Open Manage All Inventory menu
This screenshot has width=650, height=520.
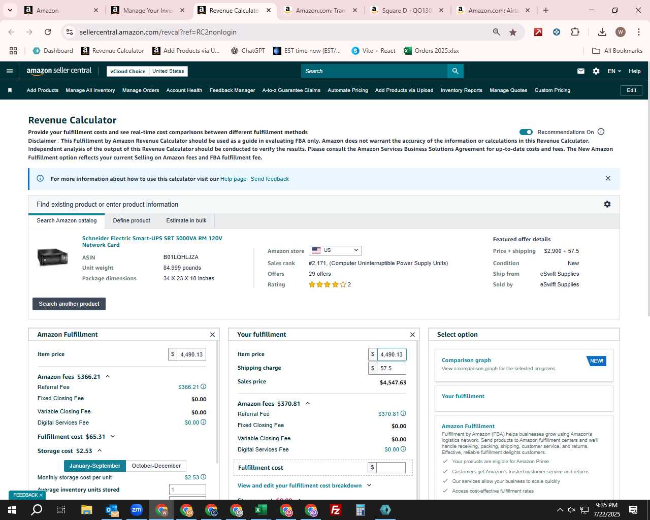click(x=90, y=90)
